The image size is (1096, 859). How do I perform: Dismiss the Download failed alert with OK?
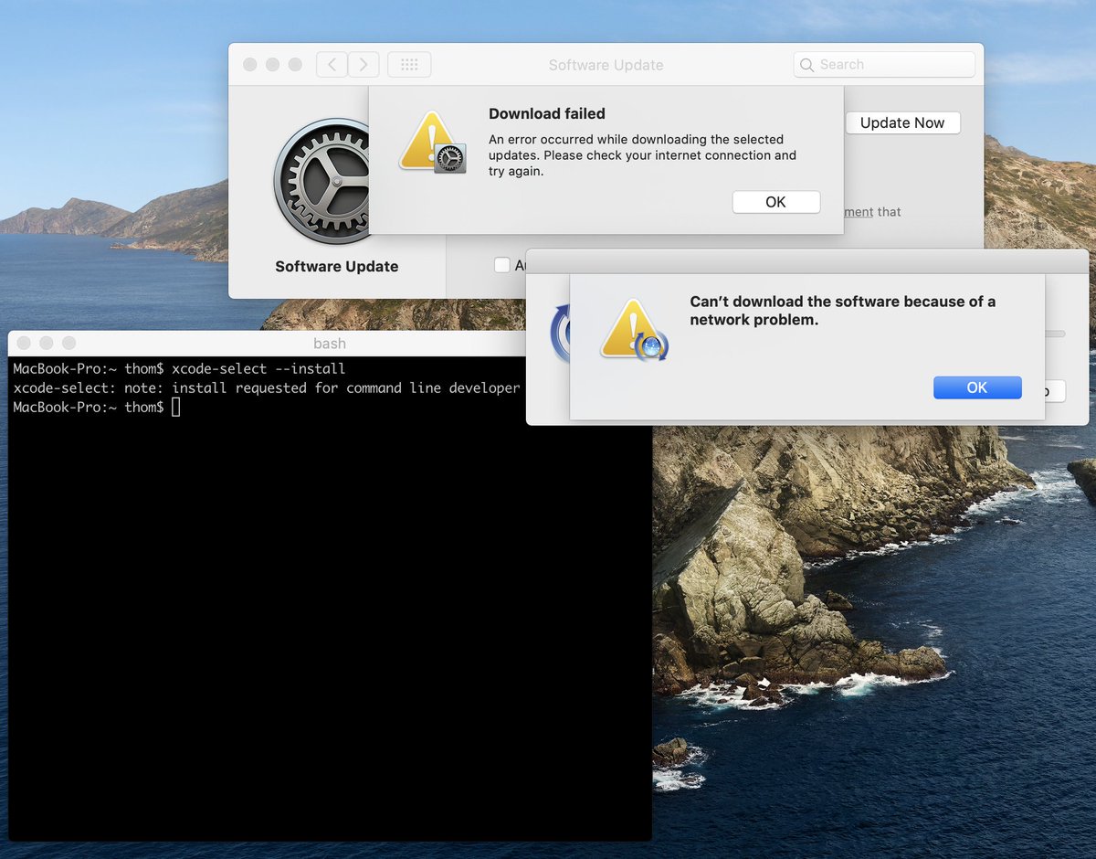[775, 202]
